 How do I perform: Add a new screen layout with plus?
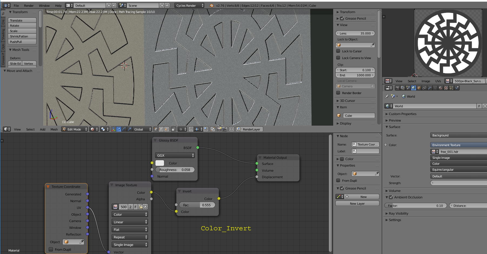click(x=109, y=5)
